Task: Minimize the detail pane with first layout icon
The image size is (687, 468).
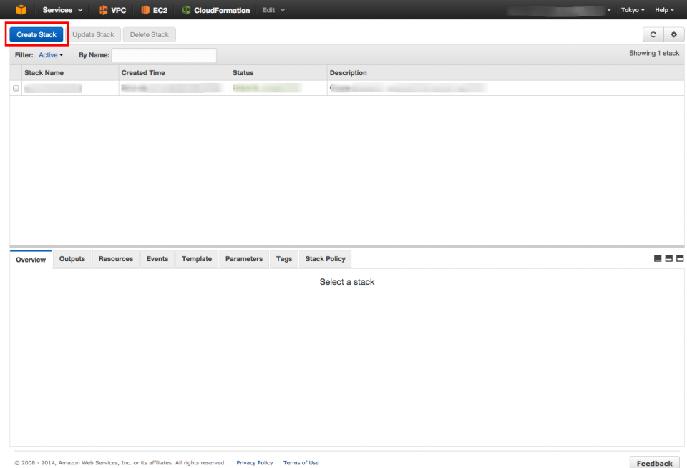Action: [658, 258]
